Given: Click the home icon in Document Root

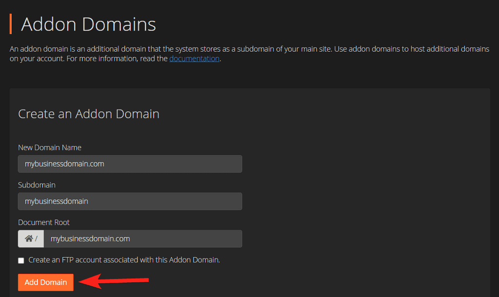Looking at the screenshot, I should point(29,239).
